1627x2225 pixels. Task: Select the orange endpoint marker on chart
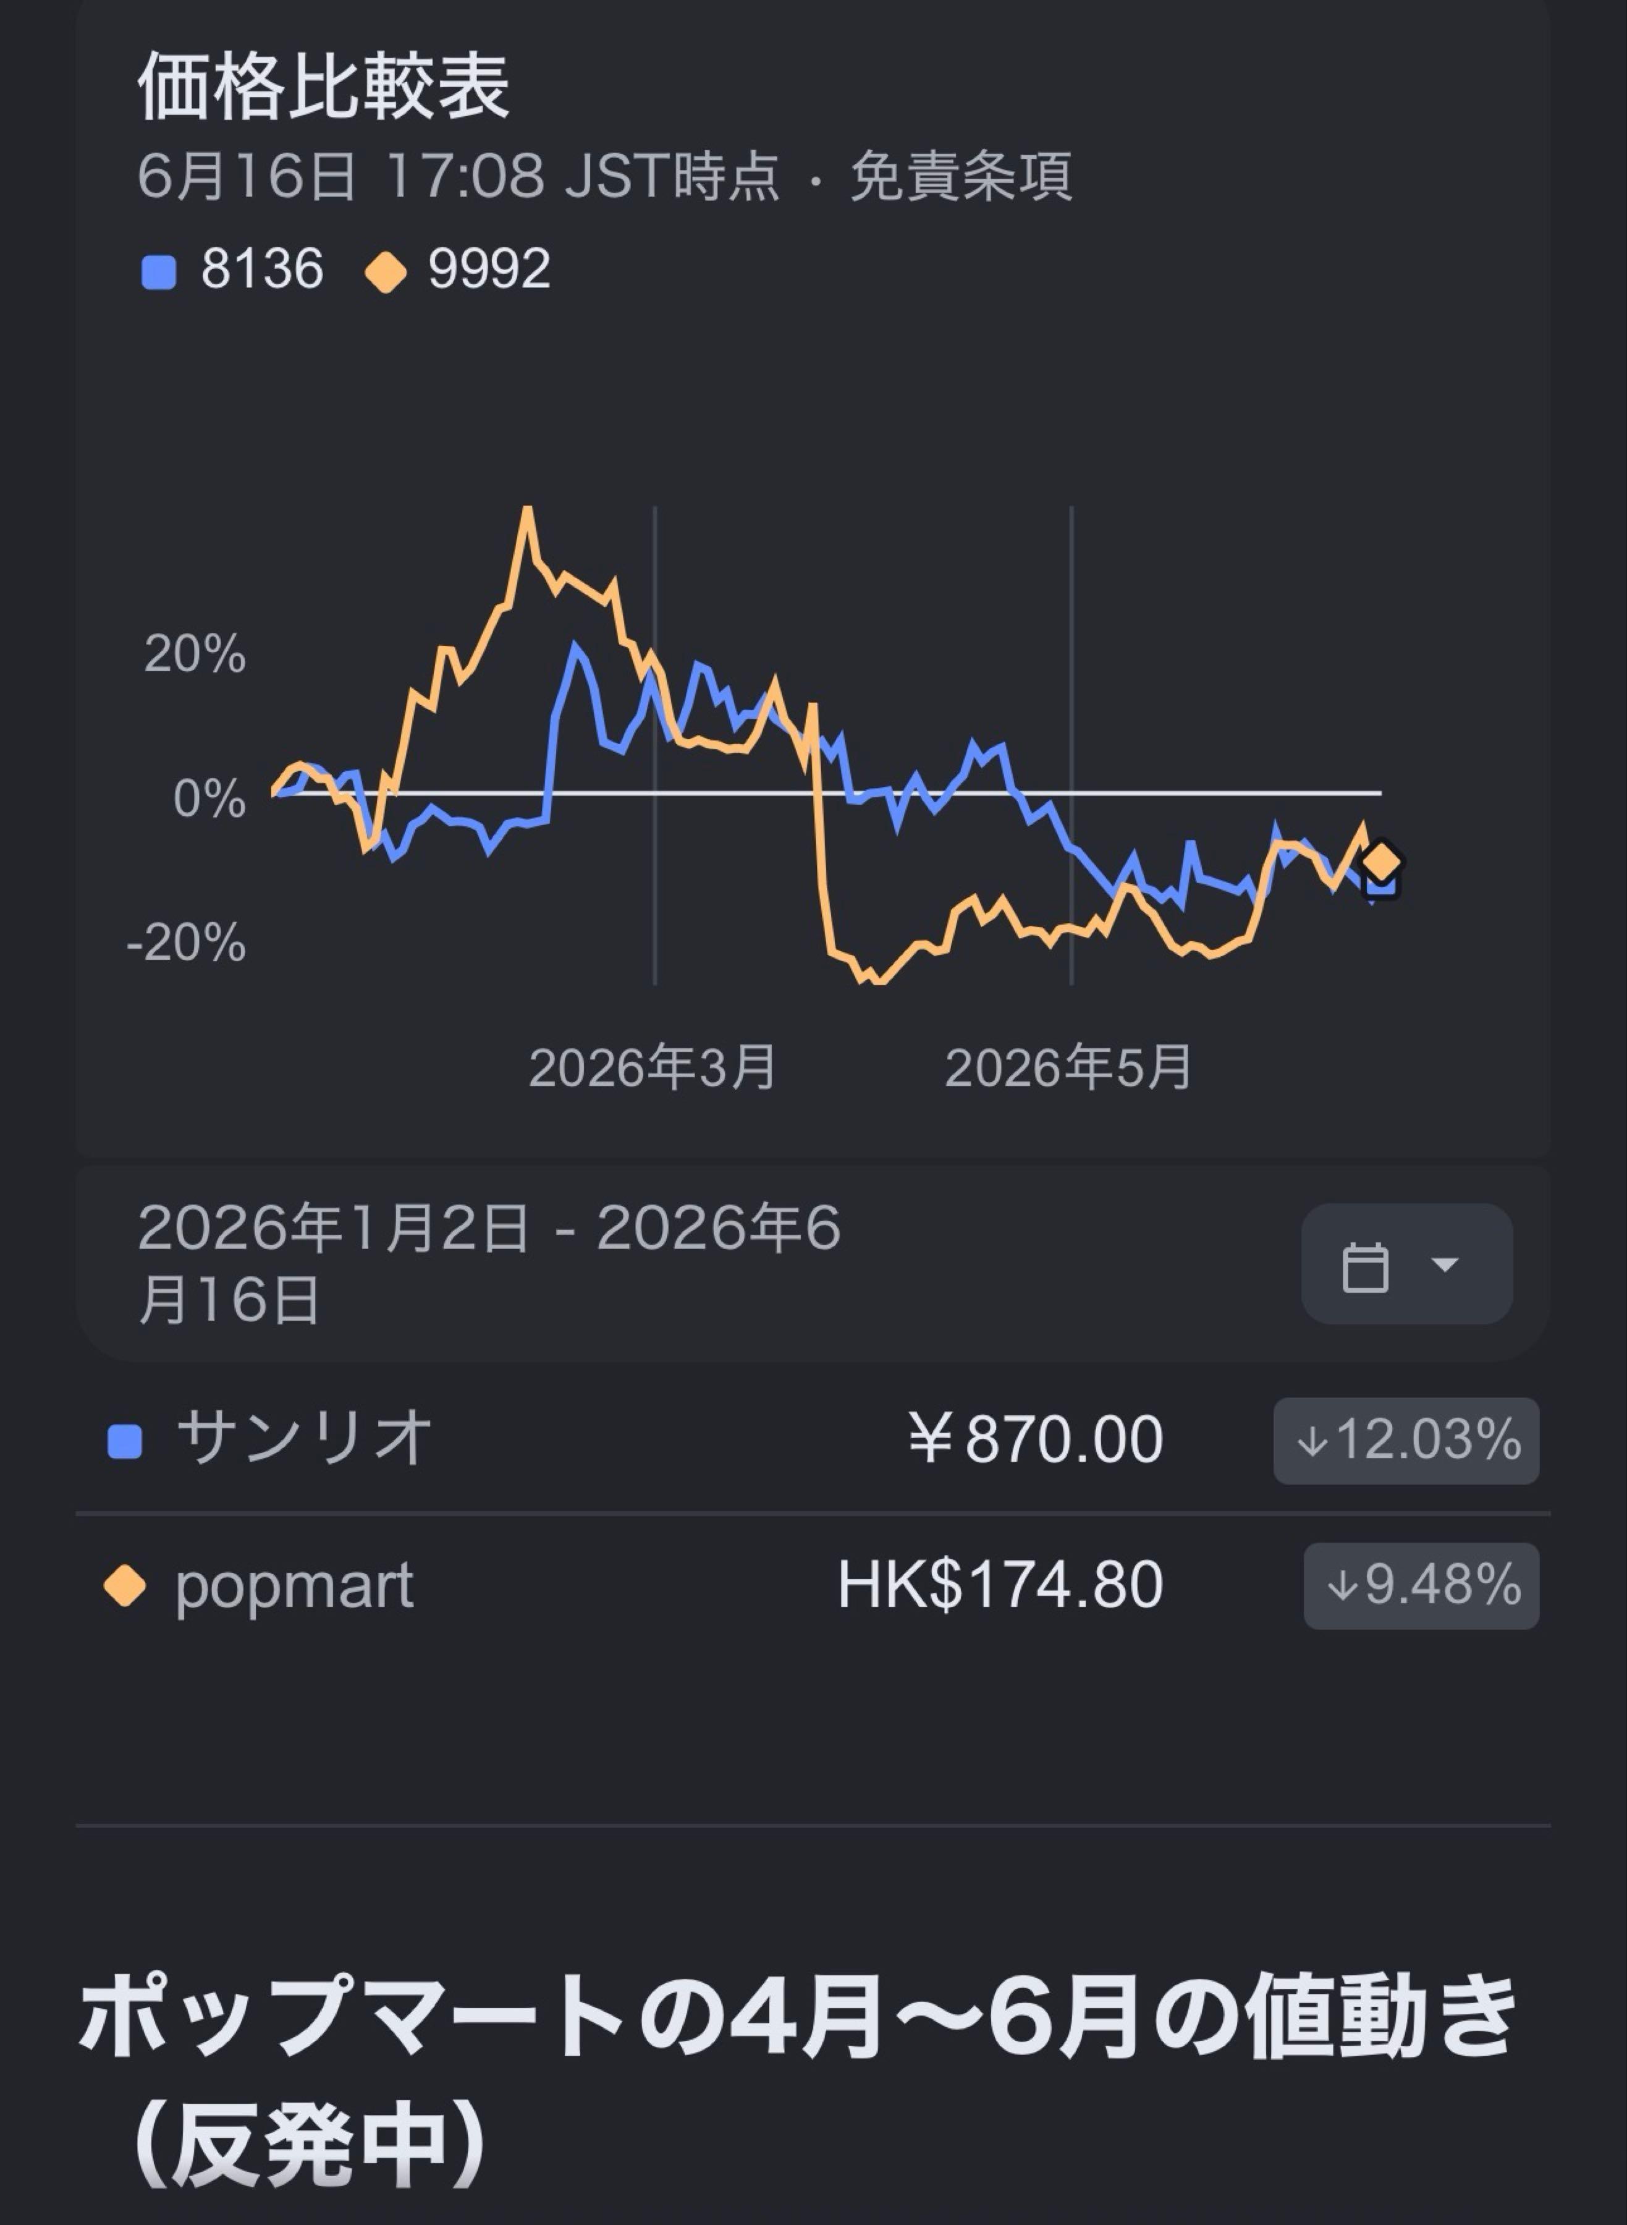click(1381, 862)
